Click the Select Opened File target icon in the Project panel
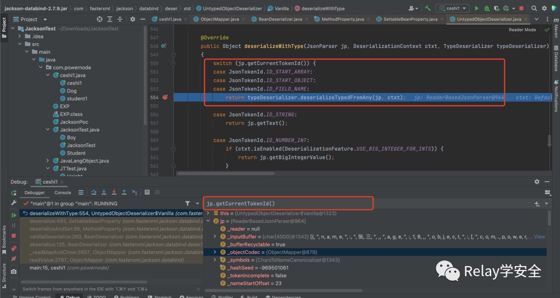This screenshot has width=560, height=298. point(100,19)
